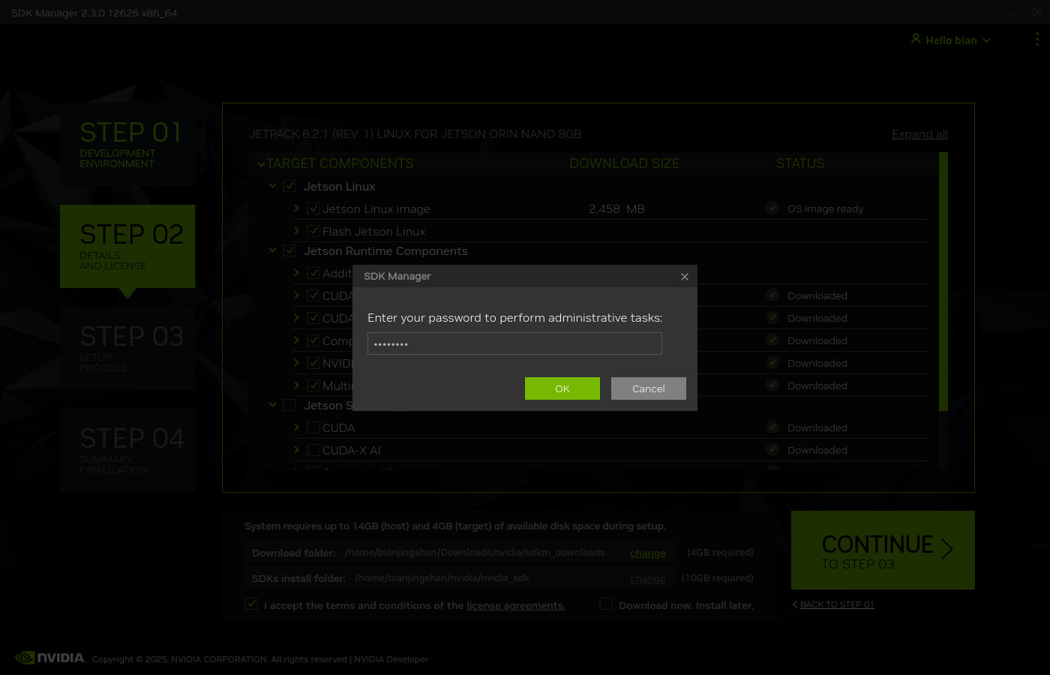Image resolution: width=1050 pixels, height=675 pixels.
Task: Toggle accept terms and conditions checkbox
Action: pyautogui.click(x=252, y=604)
